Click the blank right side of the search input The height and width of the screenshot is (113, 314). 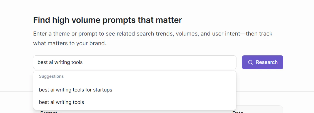point(160,62)
